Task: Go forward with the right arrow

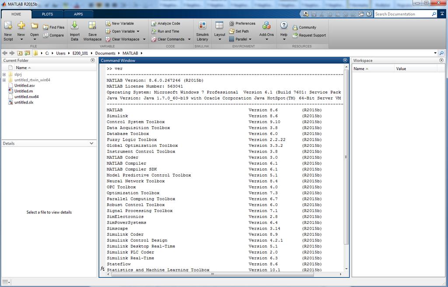Action: [x=12, y=53]
